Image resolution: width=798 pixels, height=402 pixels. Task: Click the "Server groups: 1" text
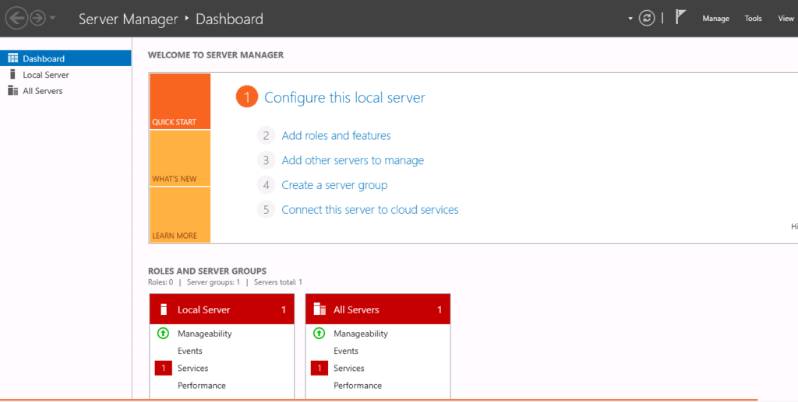pos(214,282)
